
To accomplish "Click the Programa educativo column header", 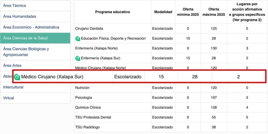I will (x=112, y=12).
